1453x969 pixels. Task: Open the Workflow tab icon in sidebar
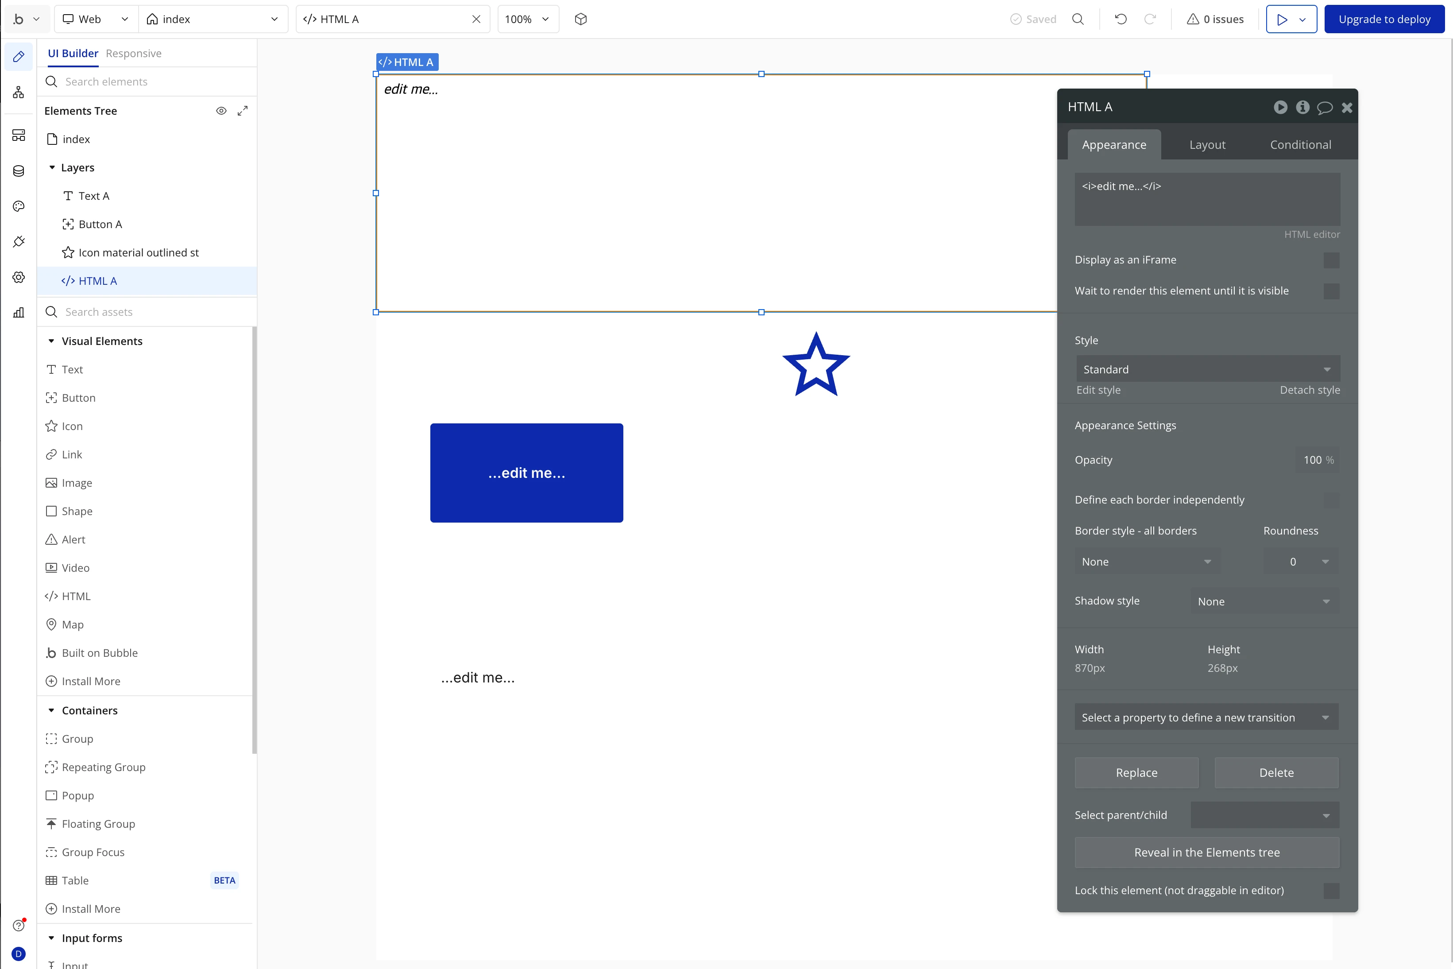pyautogui.click(x=19, y=93)
